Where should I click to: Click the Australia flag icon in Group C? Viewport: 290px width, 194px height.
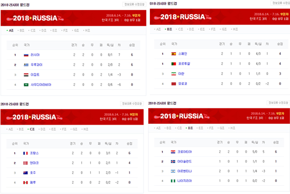pyautogui.click(x=25, y=173)
